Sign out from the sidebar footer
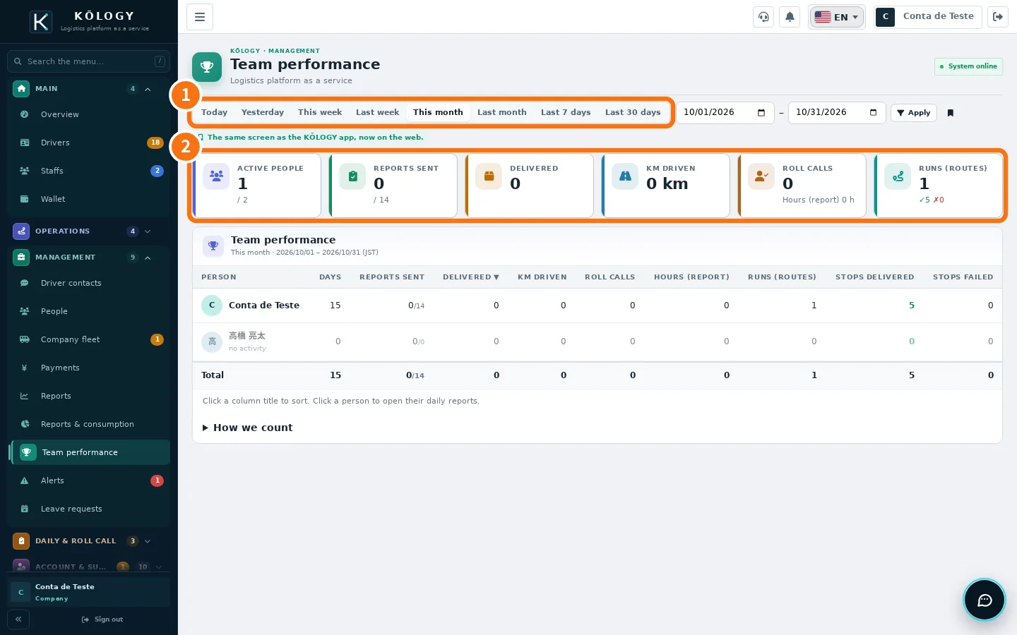 coord(102,619)
